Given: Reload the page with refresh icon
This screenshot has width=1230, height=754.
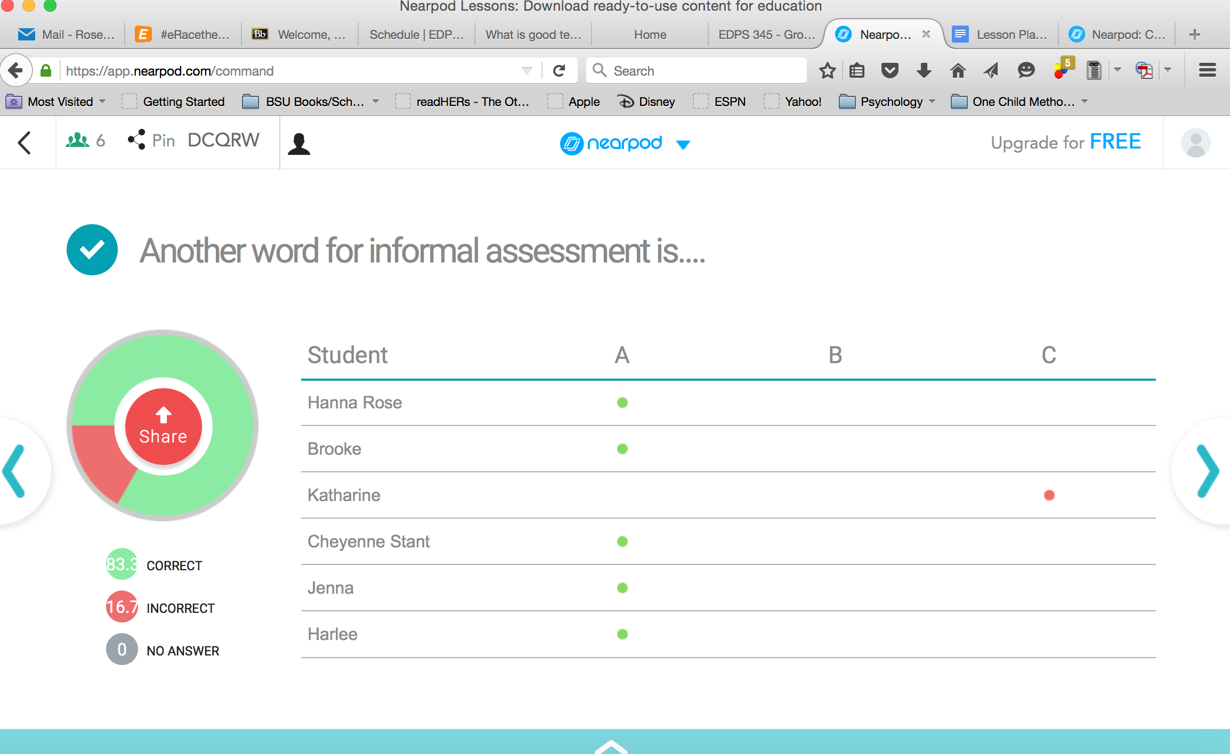Looking at the screenshot, I should [559, 71].
